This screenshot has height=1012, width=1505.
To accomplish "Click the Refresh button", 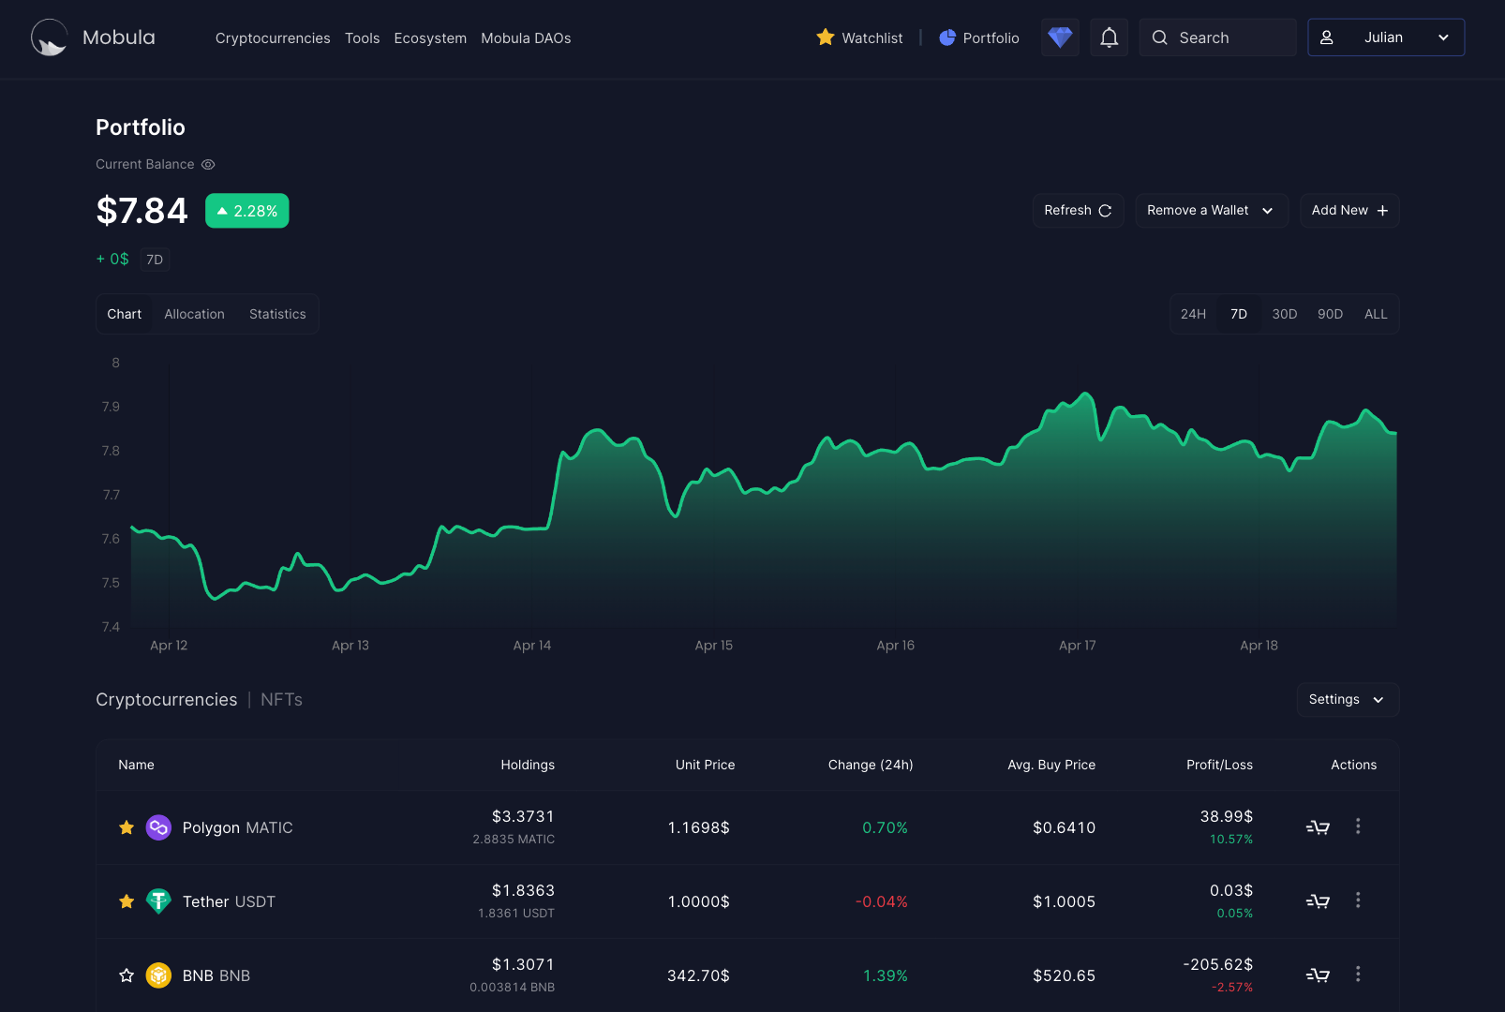I will pyautogui.click(x=1078, y=211).
